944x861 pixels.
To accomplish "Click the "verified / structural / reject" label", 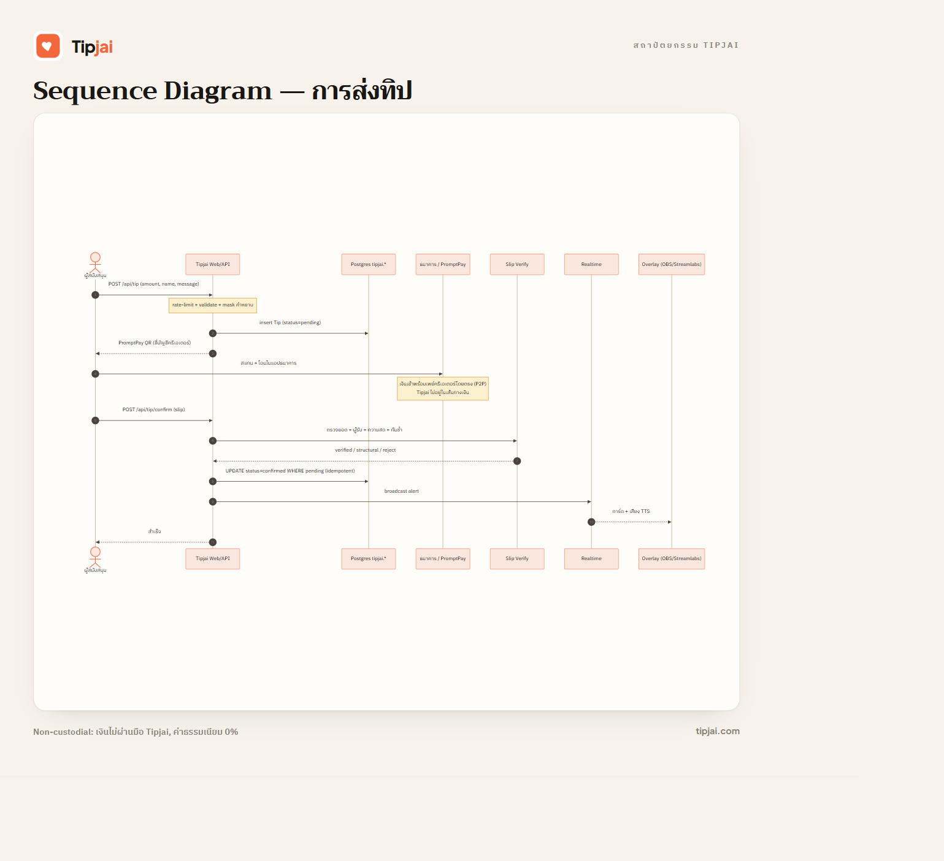I will [365, 450].
